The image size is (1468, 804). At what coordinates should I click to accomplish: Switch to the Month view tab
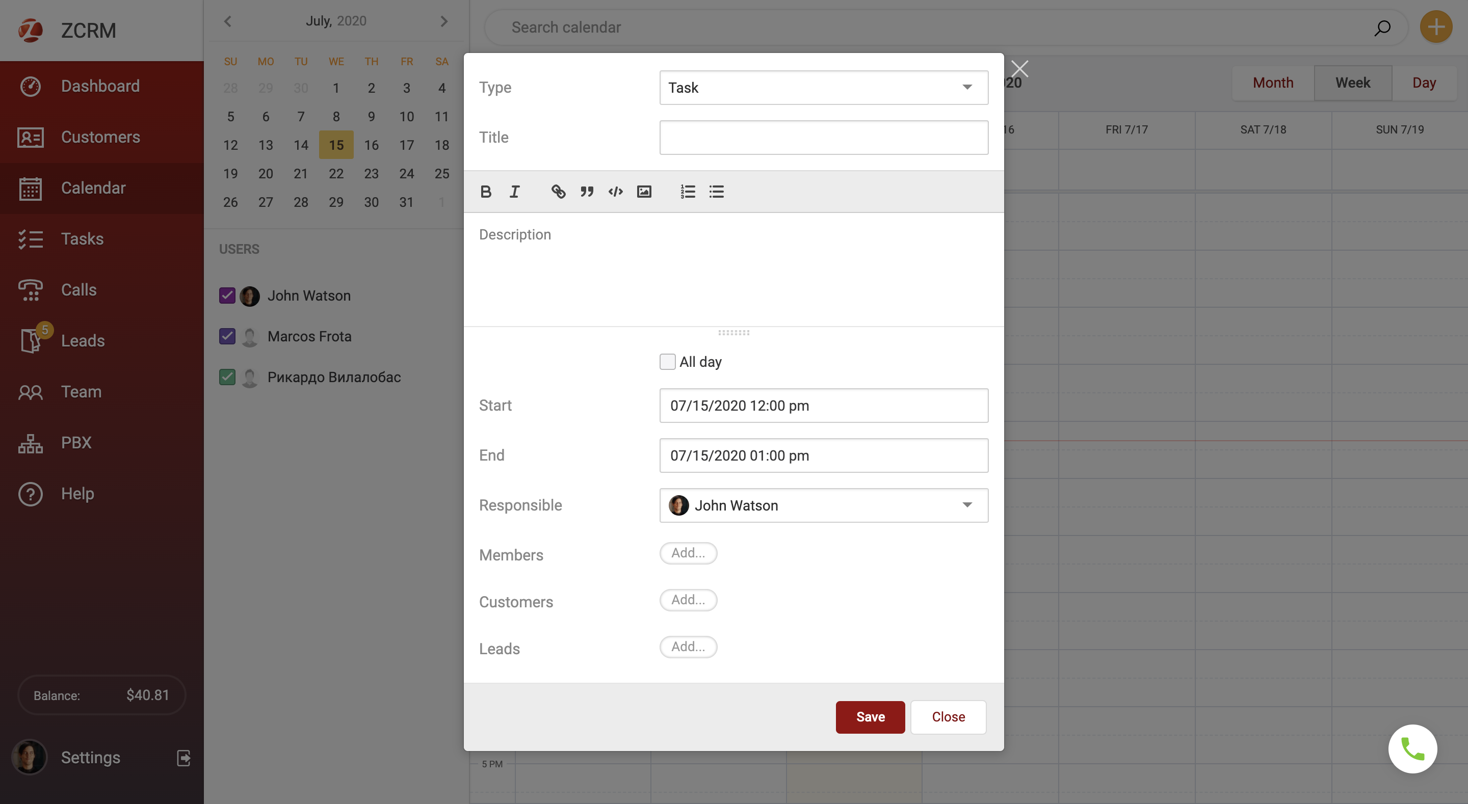1273,83
